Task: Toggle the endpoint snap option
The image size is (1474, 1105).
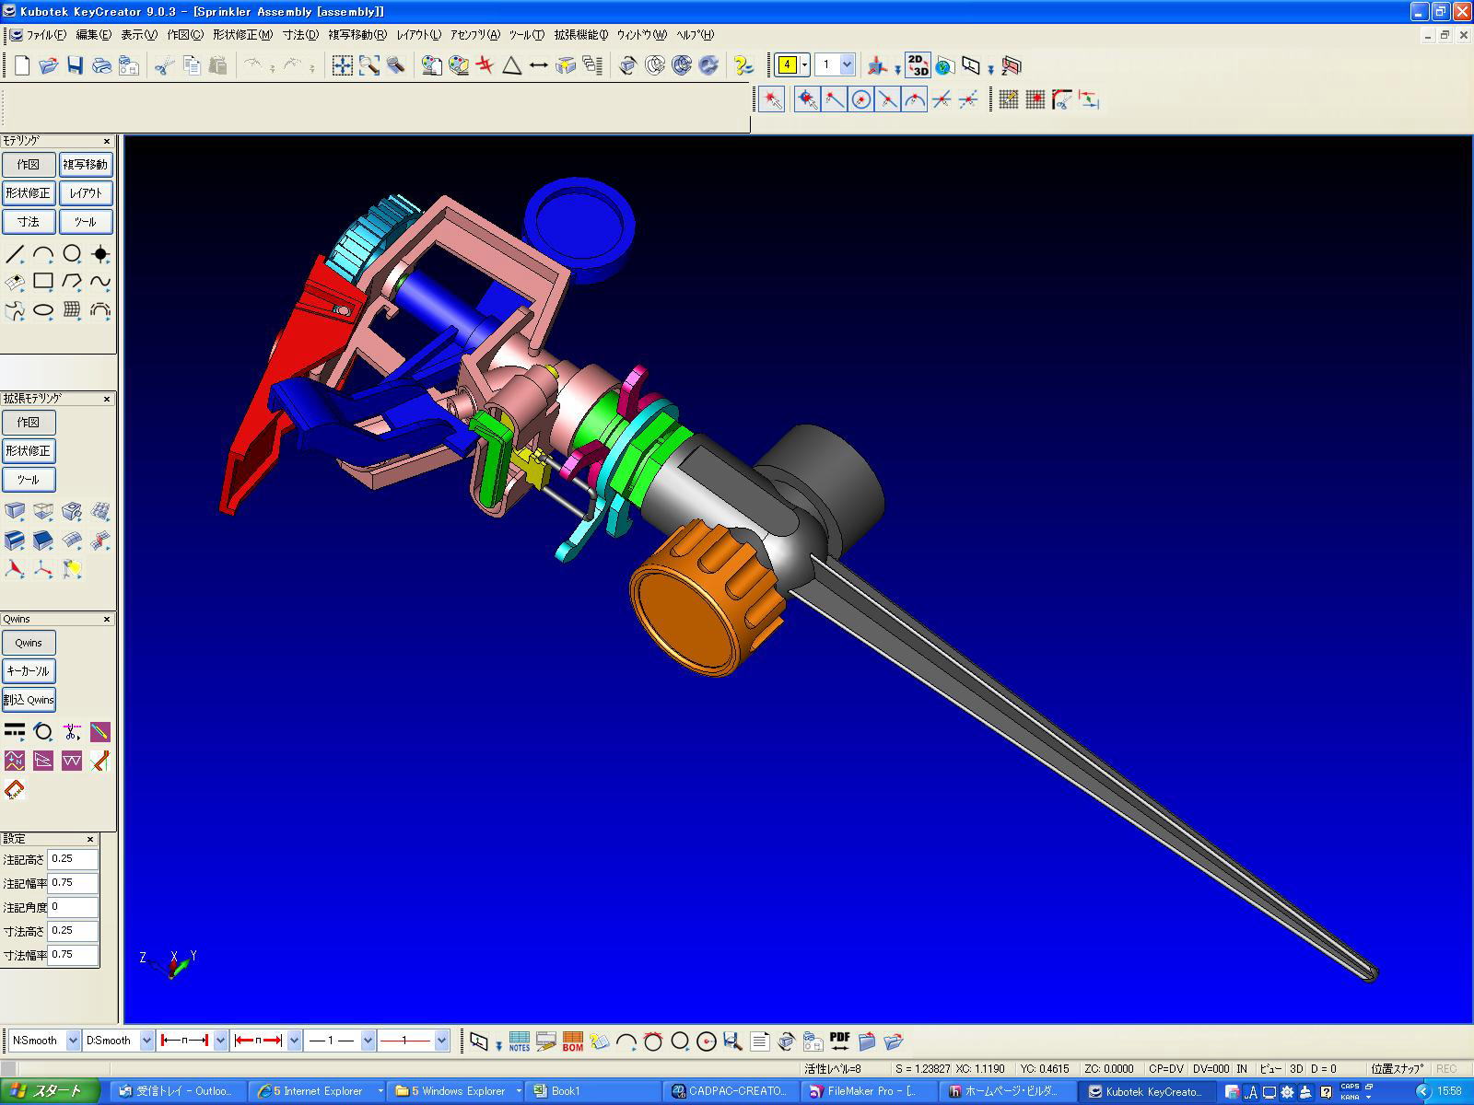Action: (x=834, y=99)
